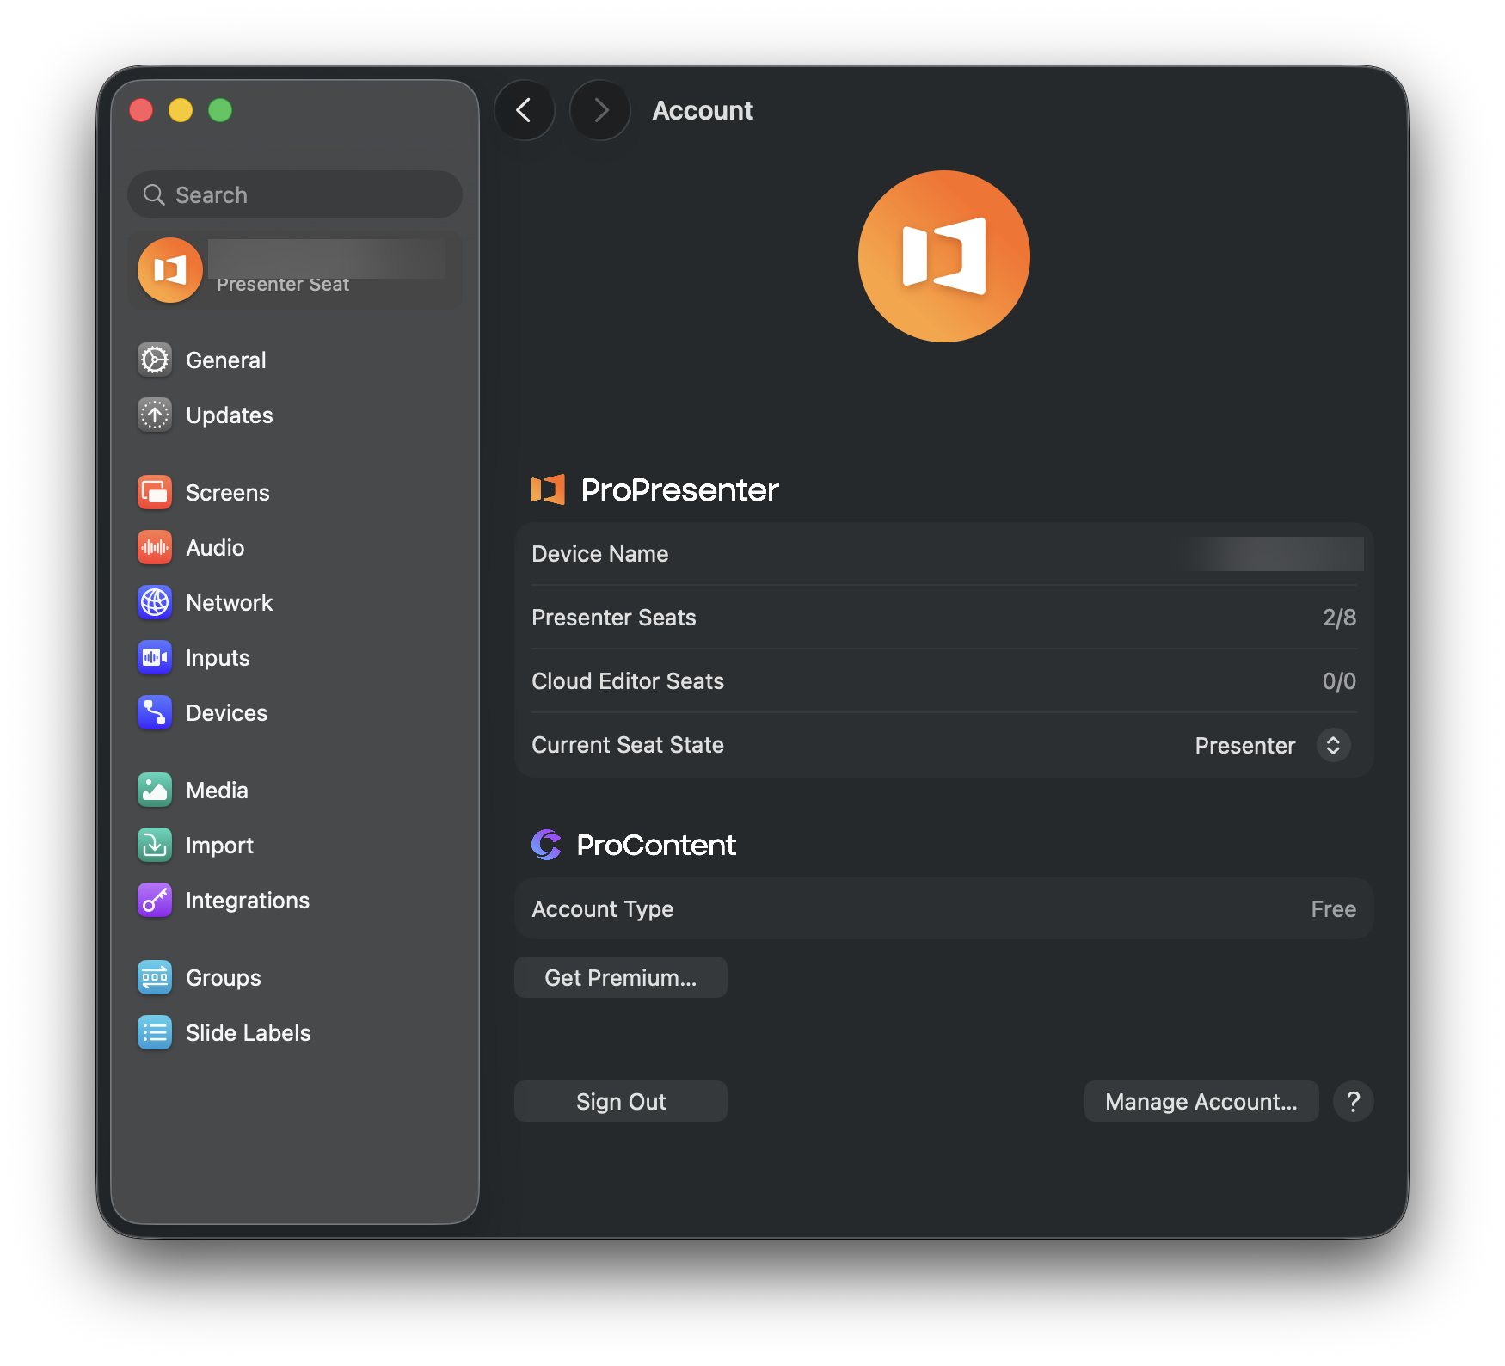Viewport: 1505px width, 1366px height.
Task: Click the Account Type Free value
Action: (x=1333, y=909)
